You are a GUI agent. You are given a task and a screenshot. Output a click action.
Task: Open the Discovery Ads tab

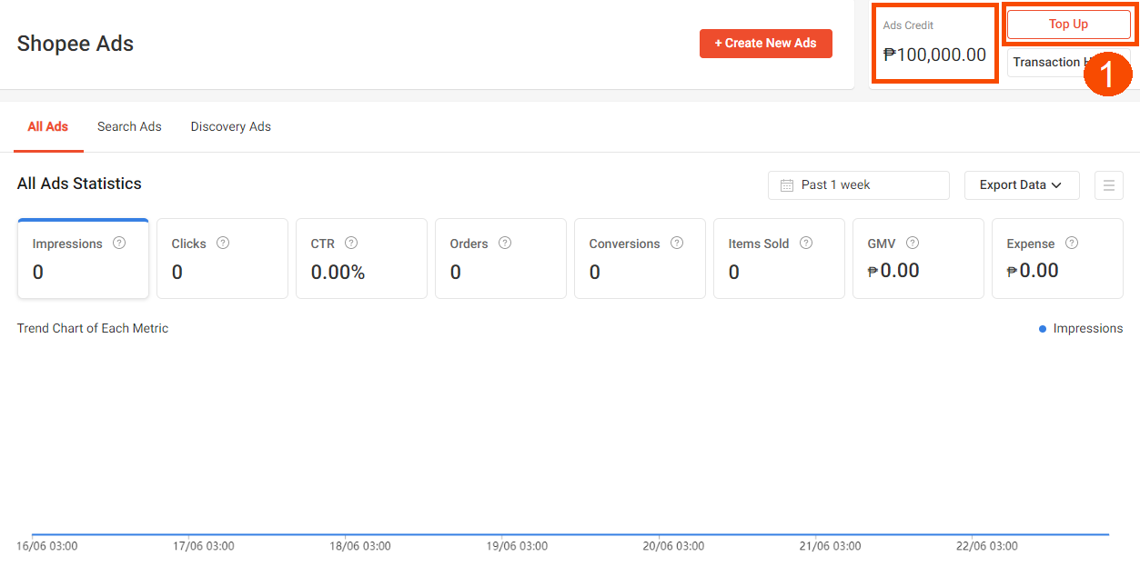pos(231,126)
